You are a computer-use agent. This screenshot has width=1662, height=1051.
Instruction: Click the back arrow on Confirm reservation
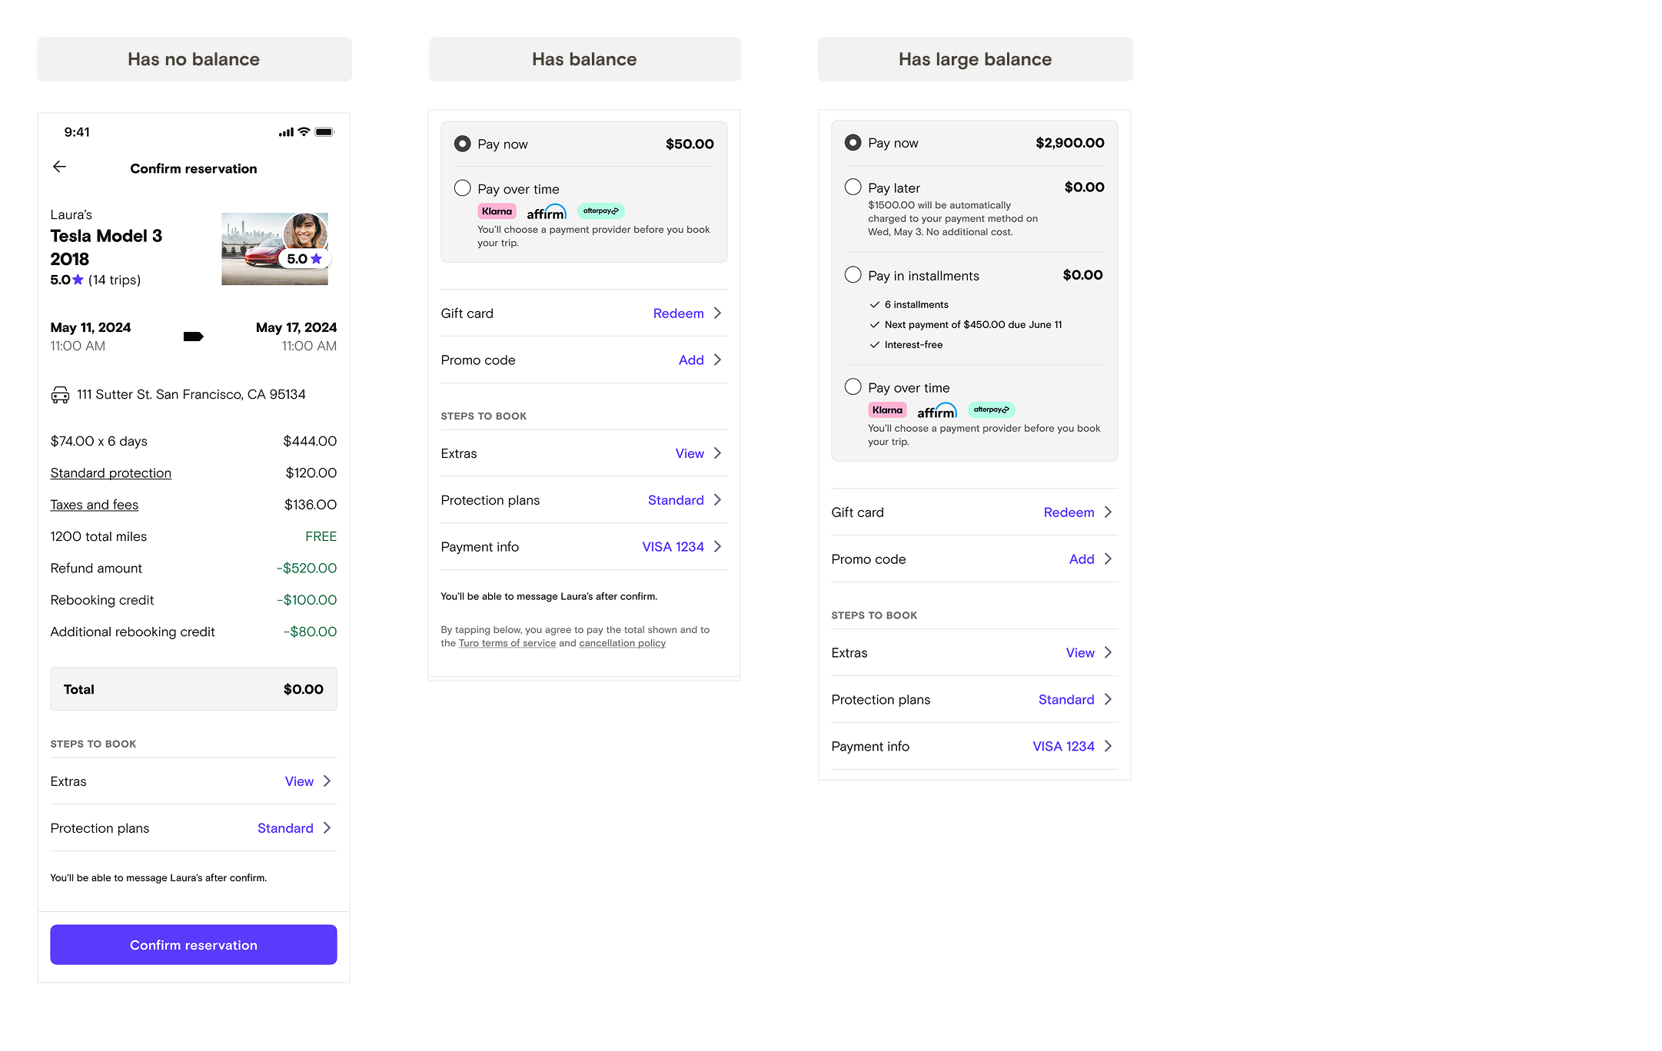coord(59,167)
